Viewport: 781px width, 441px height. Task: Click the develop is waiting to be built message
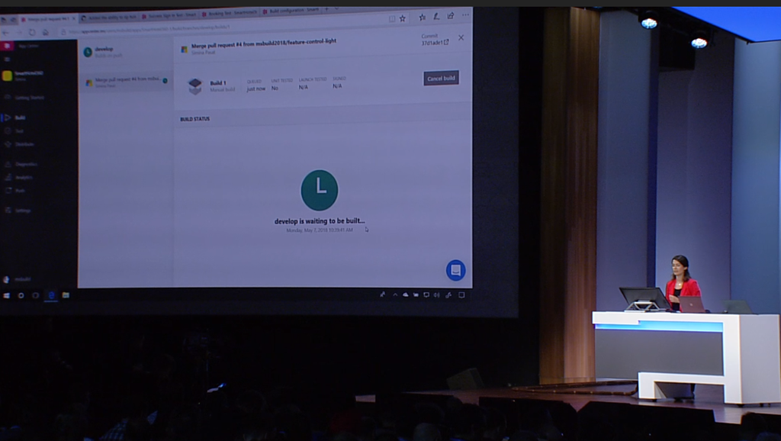coord(320,220)
